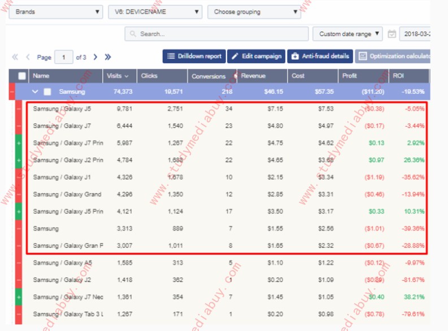Click the page number input box
This screenshot has height=331, width=448.
click(64, 57)
